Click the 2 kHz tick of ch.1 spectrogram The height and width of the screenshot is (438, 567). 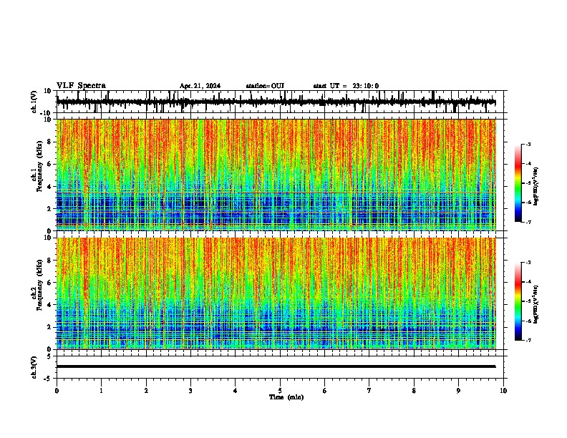(x=49, y=209)
